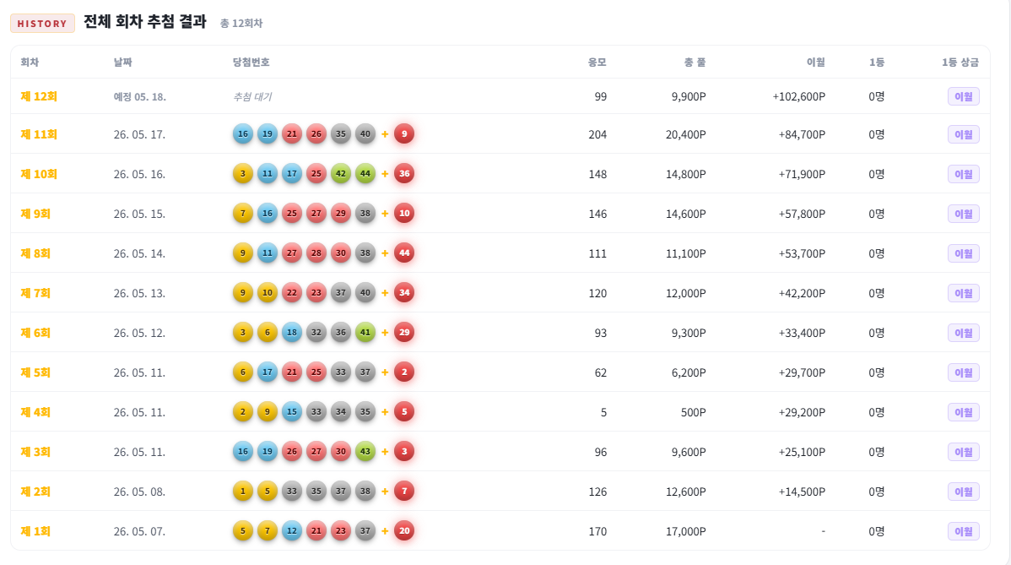This screenshot has height=565, width=1011.
Task: Open the 제 8회 round link
Action: [x=35, y=253]
